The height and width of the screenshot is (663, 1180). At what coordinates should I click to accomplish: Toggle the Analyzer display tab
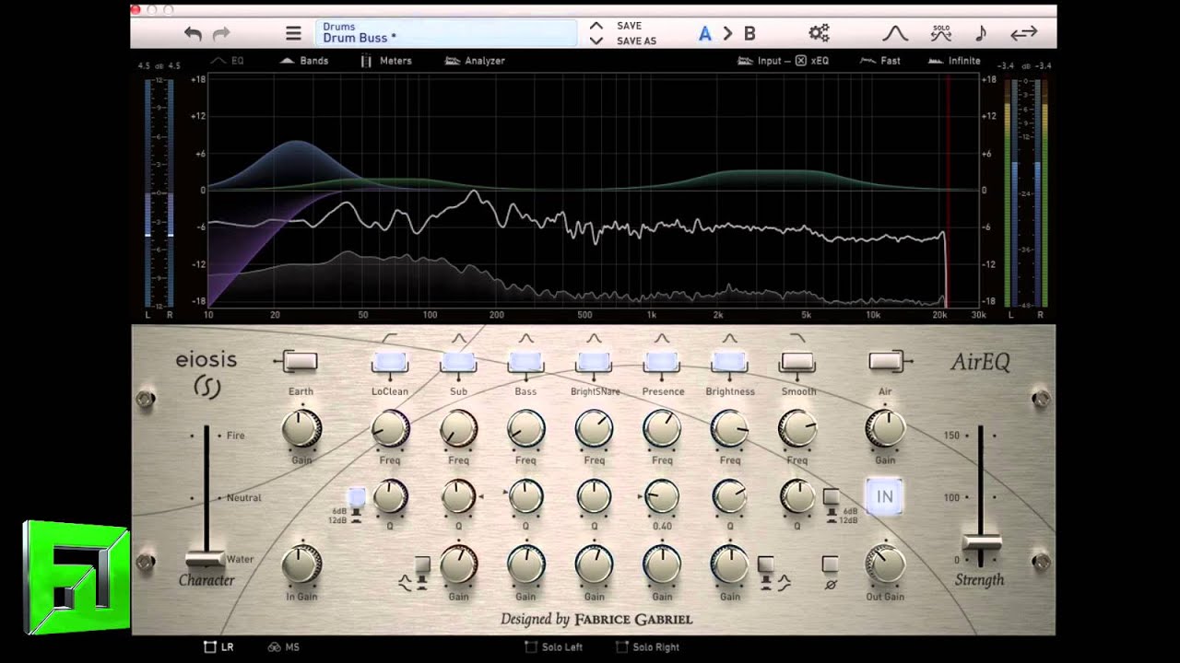475,61
